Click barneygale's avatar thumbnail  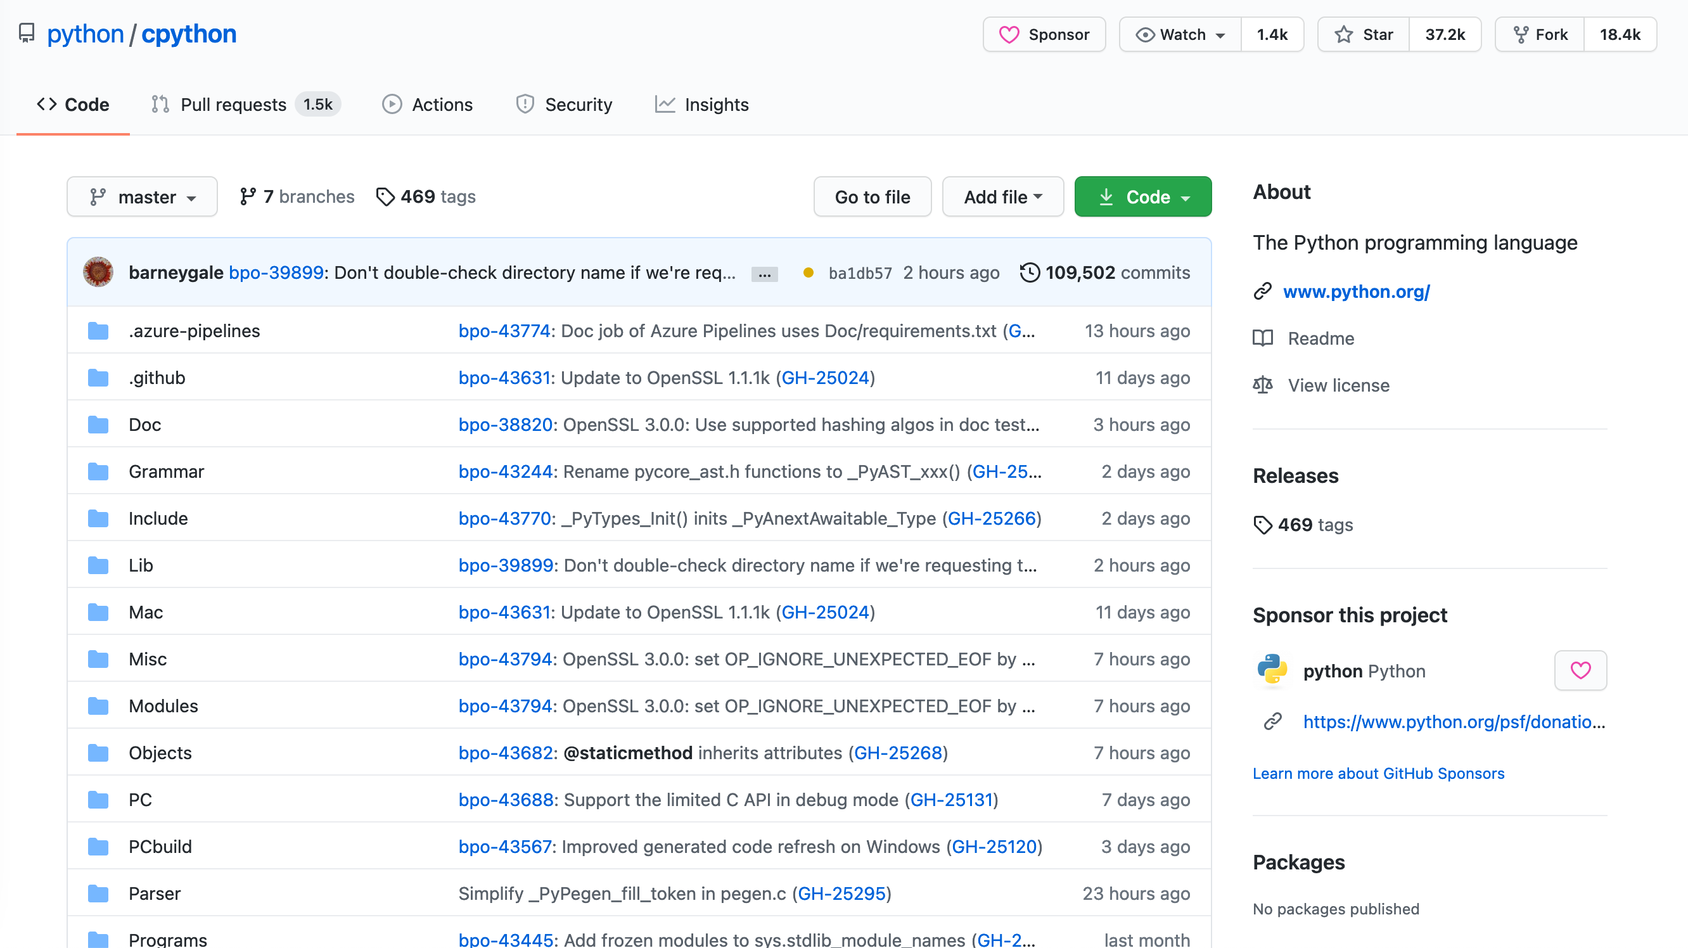point(98,272)
